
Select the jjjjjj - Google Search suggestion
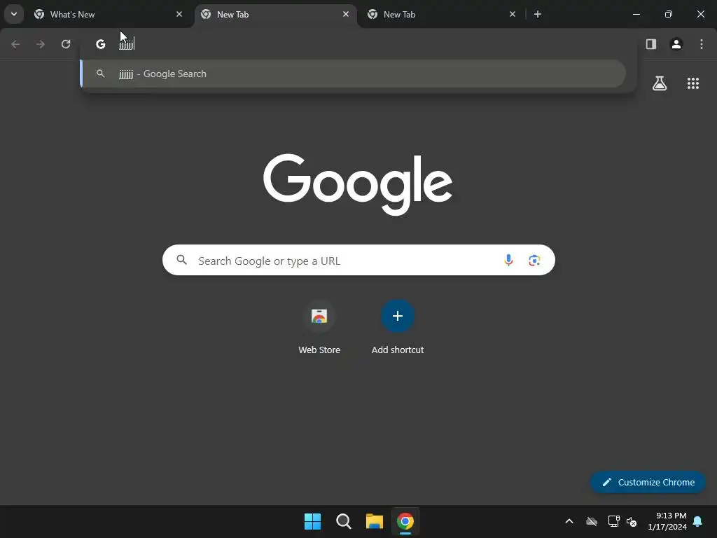(353, 74)
